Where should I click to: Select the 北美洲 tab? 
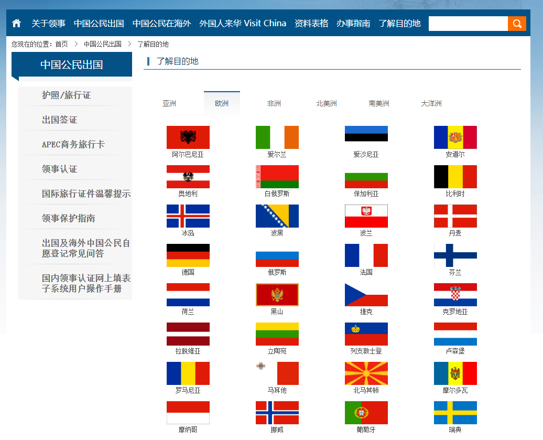pyautogui.click(x=327, y=103)
